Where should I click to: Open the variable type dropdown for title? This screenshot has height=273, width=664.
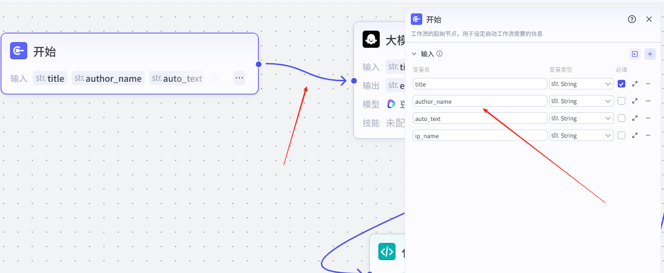(x=581, y=84)
